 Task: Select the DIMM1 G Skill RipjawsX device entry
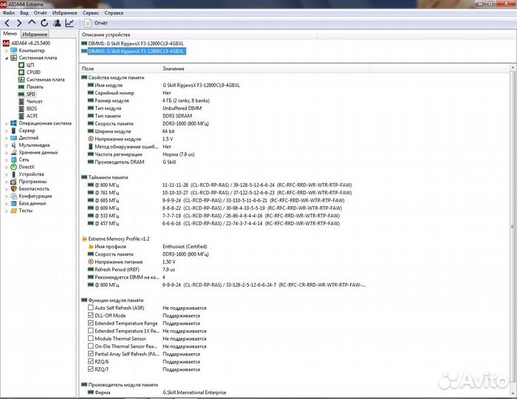(135, 44)
